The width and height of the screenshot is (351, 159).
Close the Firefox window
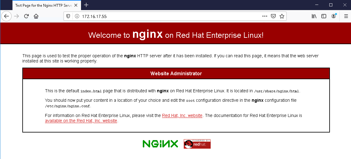pyautogui.click(x=345, y=5)
